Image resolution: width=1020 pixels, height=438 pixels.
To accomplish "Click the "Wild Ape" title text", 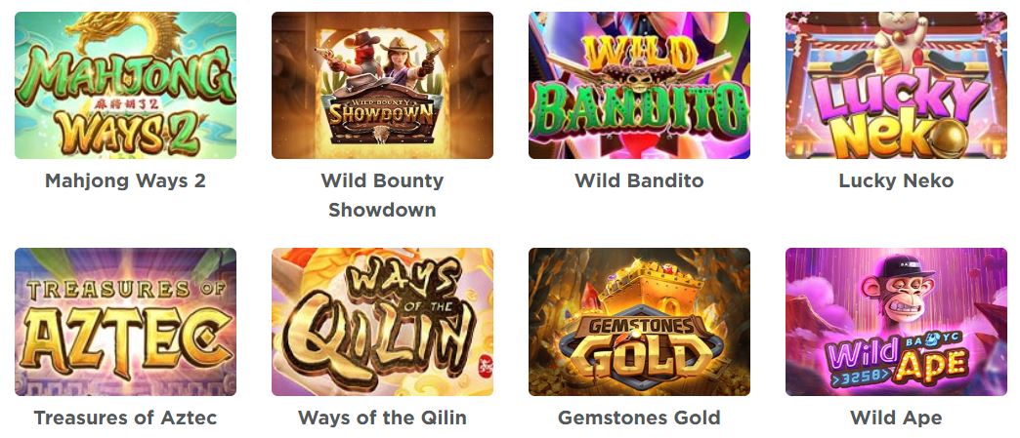I will point(896,418).
